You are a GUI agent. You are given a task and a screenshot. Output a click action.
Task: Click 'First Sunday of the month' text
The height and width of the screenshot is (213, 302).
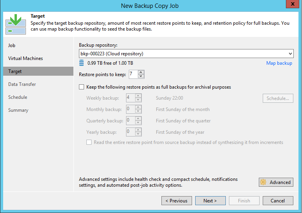[183, 109]
